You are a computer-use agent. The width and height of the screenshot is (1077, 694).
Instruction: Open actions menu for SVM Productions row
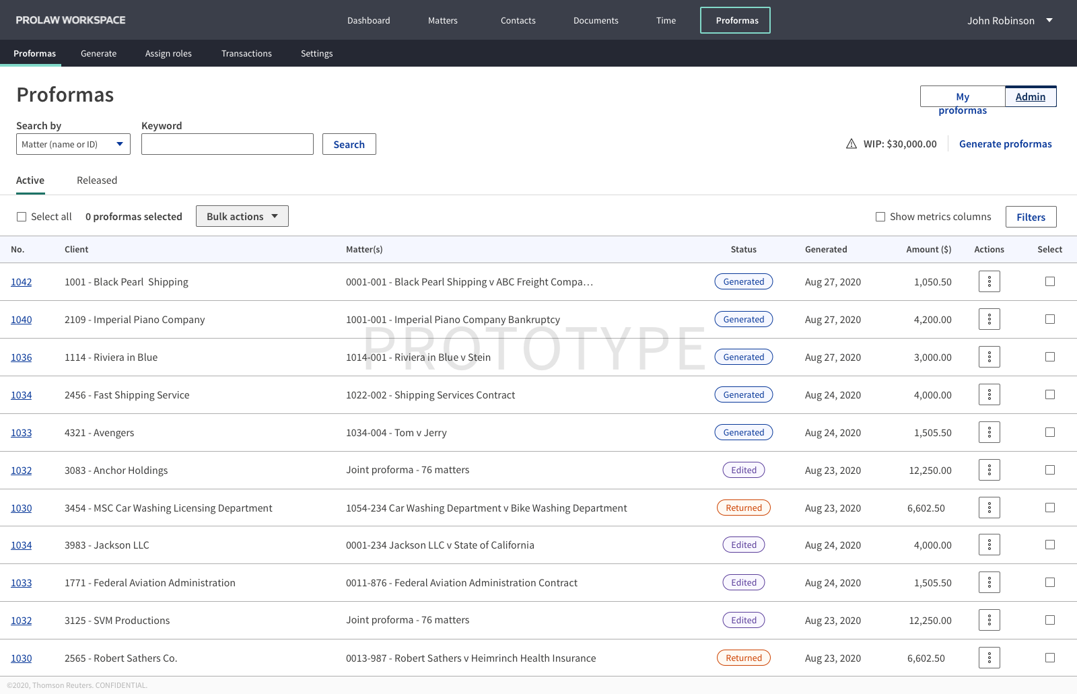pos(989,620)
